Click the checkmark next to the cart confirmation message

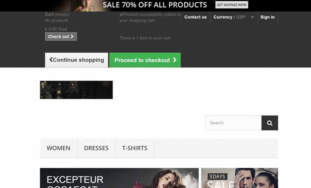pos(122,14)
